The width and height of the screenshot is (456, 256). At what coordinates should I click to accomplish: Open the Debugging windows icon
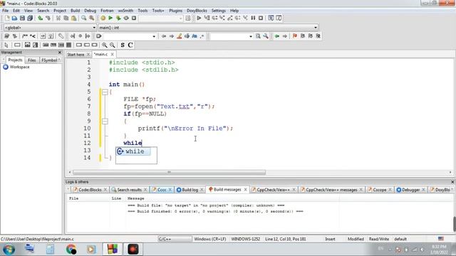271,18
